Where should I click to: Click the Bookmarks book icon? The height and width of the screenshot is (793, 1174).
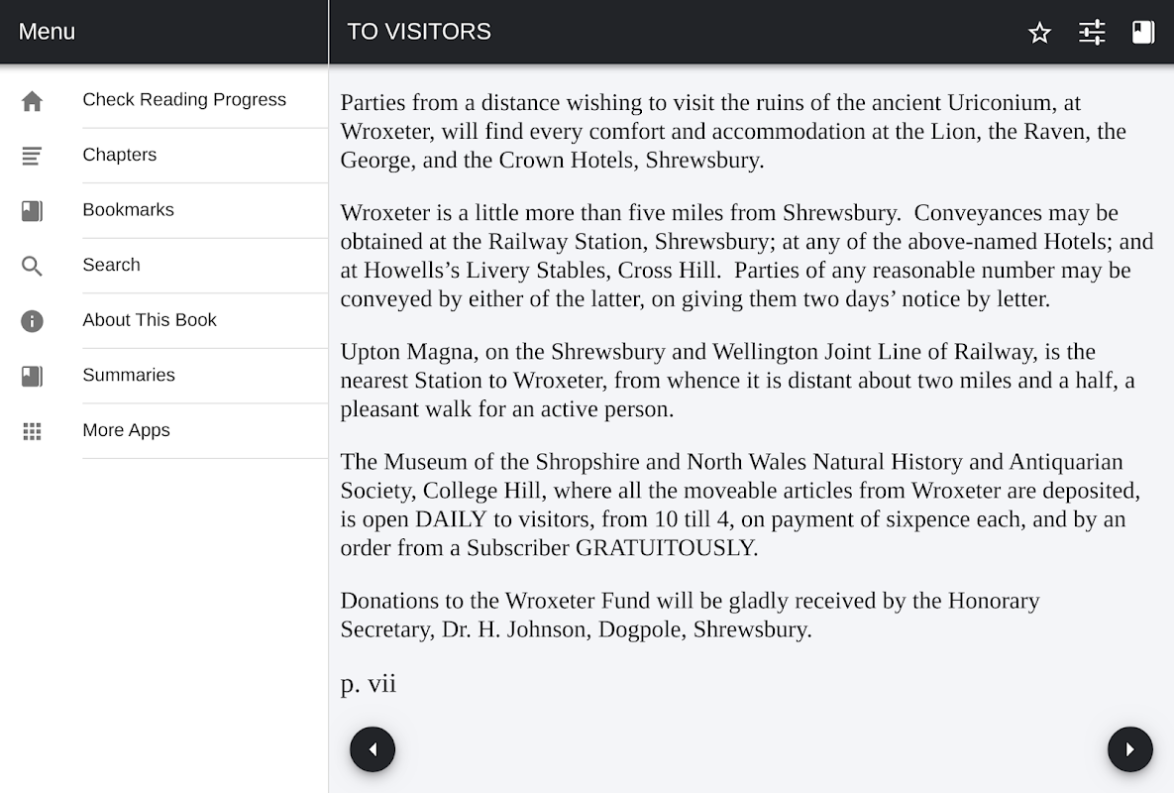coord(33,211)
